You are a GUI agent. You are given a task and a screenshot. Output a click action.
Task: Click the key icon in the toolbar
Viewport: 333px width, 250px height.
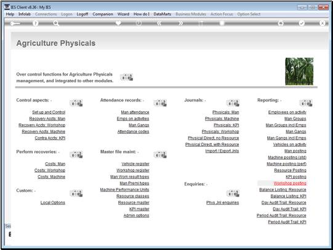point(15,23)
